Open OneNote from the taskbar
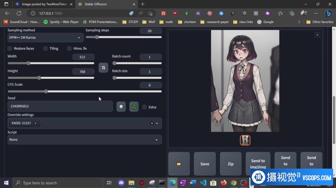Viewport: 336px width, 188px height. (183, 183)
